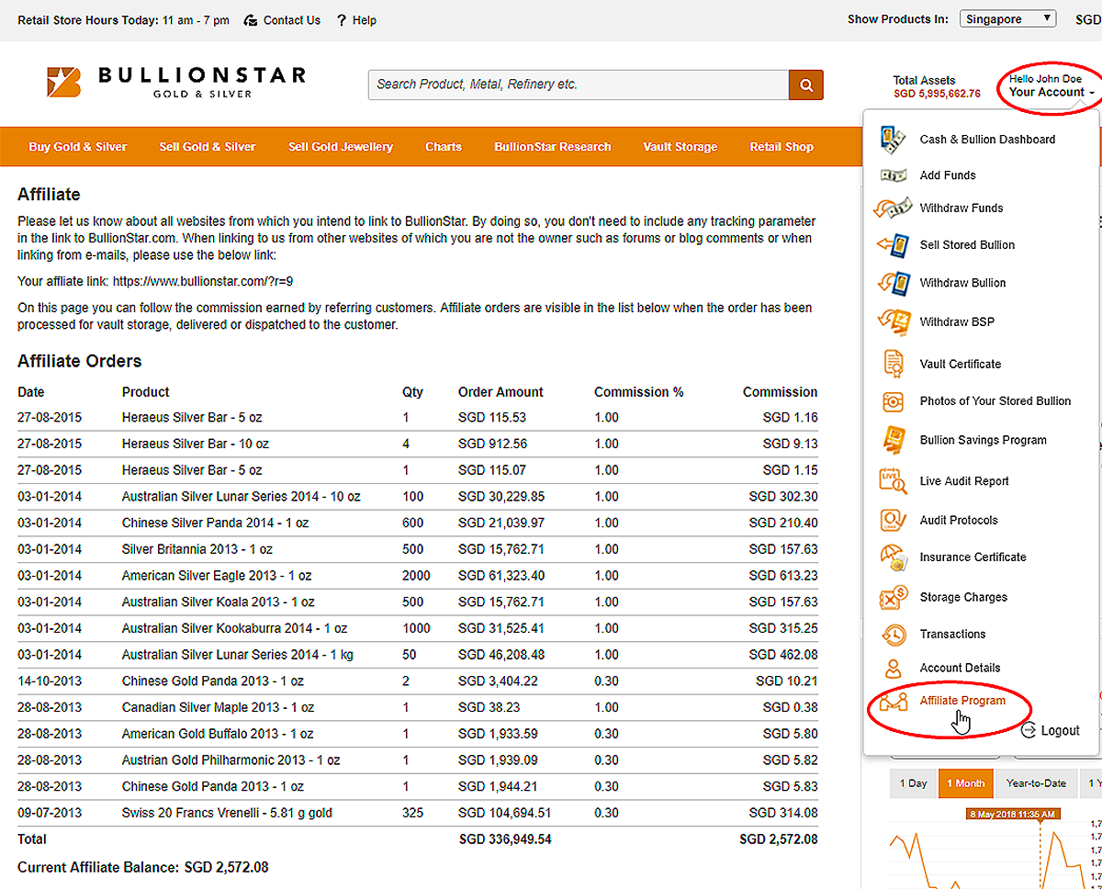This screenshot has width=1102, height=889.
Task: Click the BullionStar logo
Action: (176, 82)
